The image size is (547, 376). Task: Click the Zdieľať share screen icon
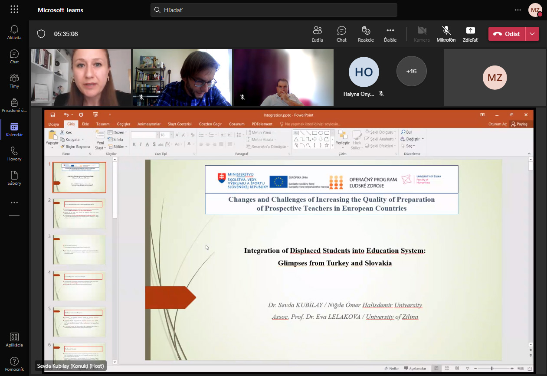pyautogui.click(x=470, y=33)
